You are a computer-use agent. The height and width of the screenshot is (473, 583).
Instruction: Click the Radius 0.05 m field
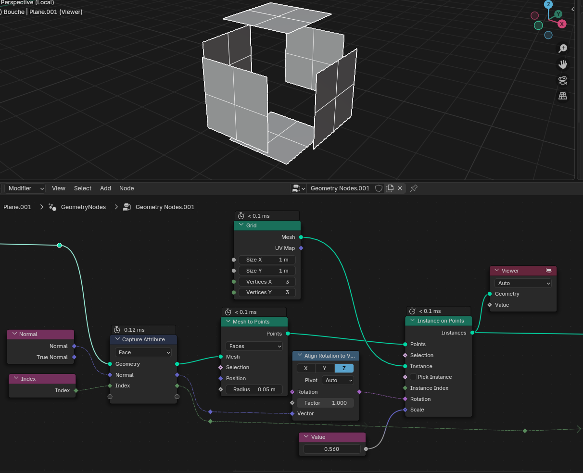tap(254, 389)
